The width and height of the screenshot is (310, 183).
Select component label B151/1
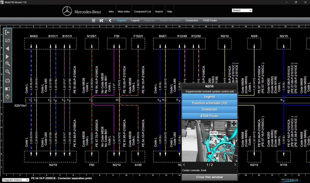click(53, 36)
